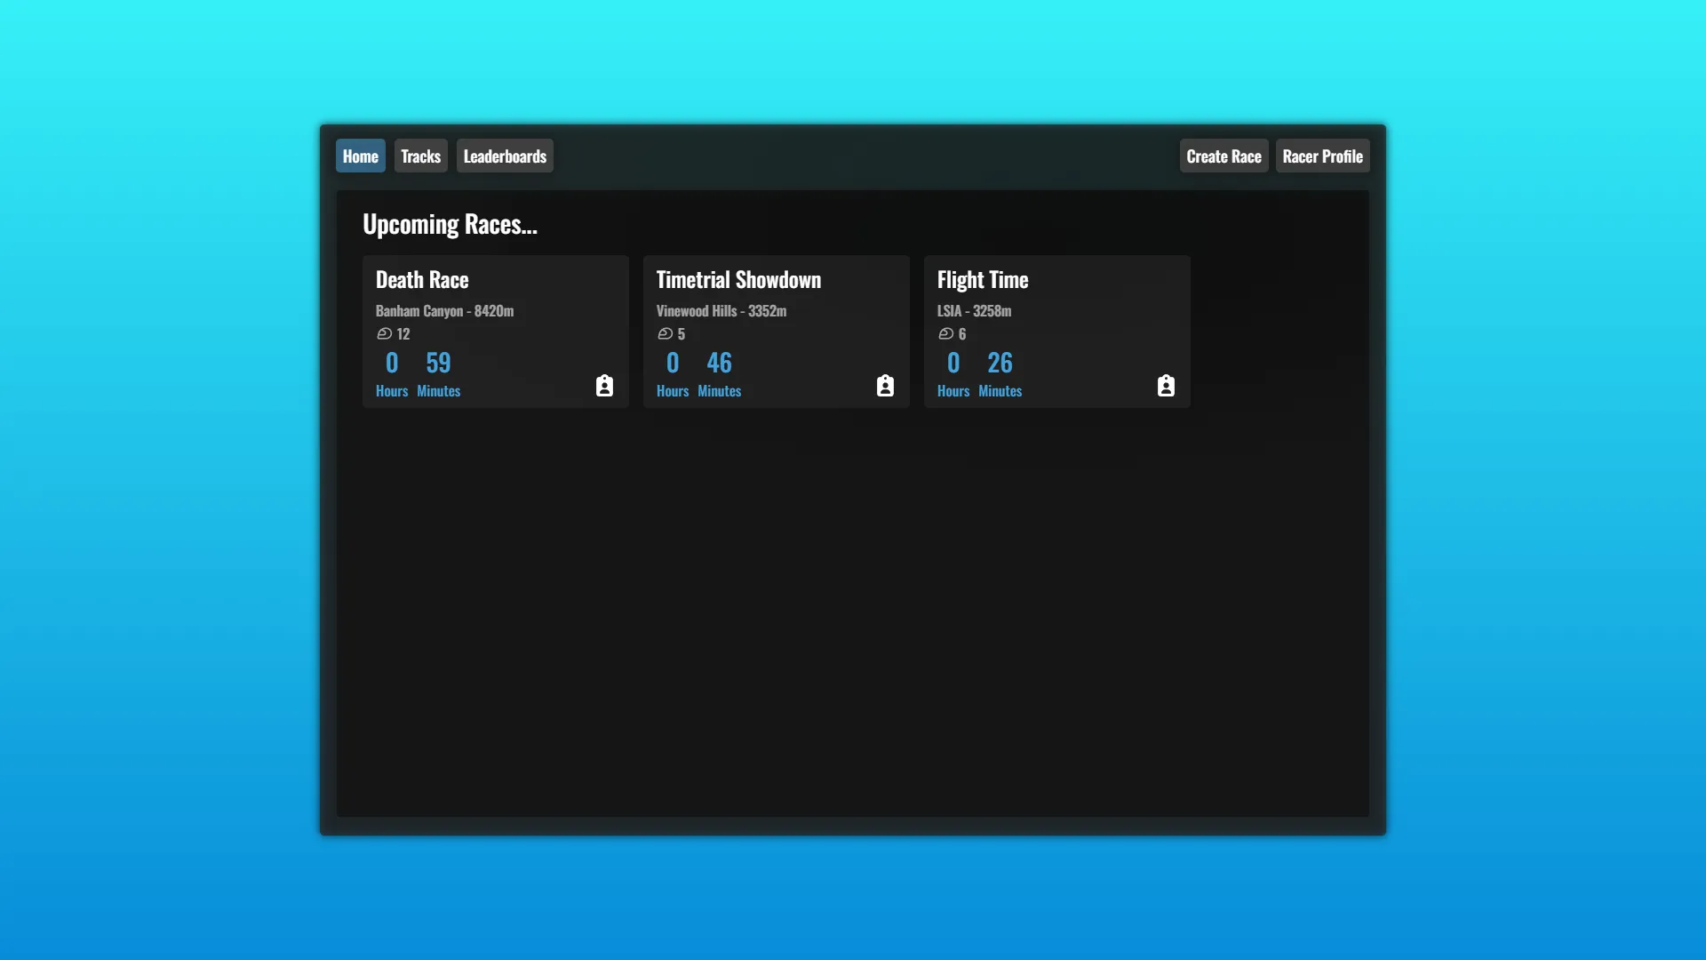Click the sign-up badge icon on Timetrial Showdown card

[x=885, y=386]
